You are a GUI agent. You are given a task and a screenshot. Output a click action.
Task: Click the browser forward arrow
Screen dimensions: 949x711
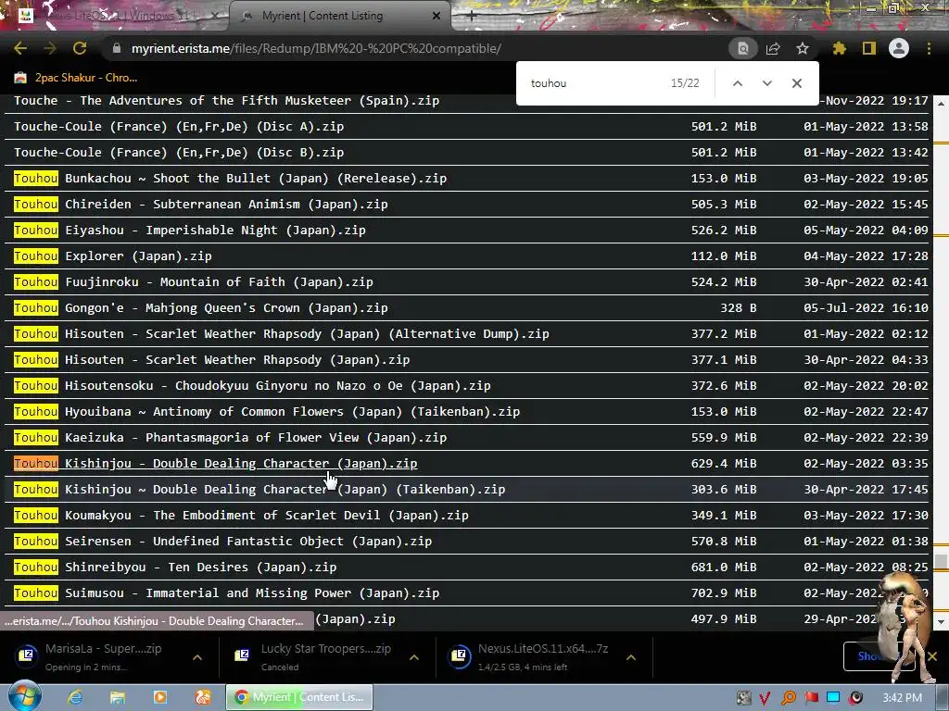tap(50, 48)
